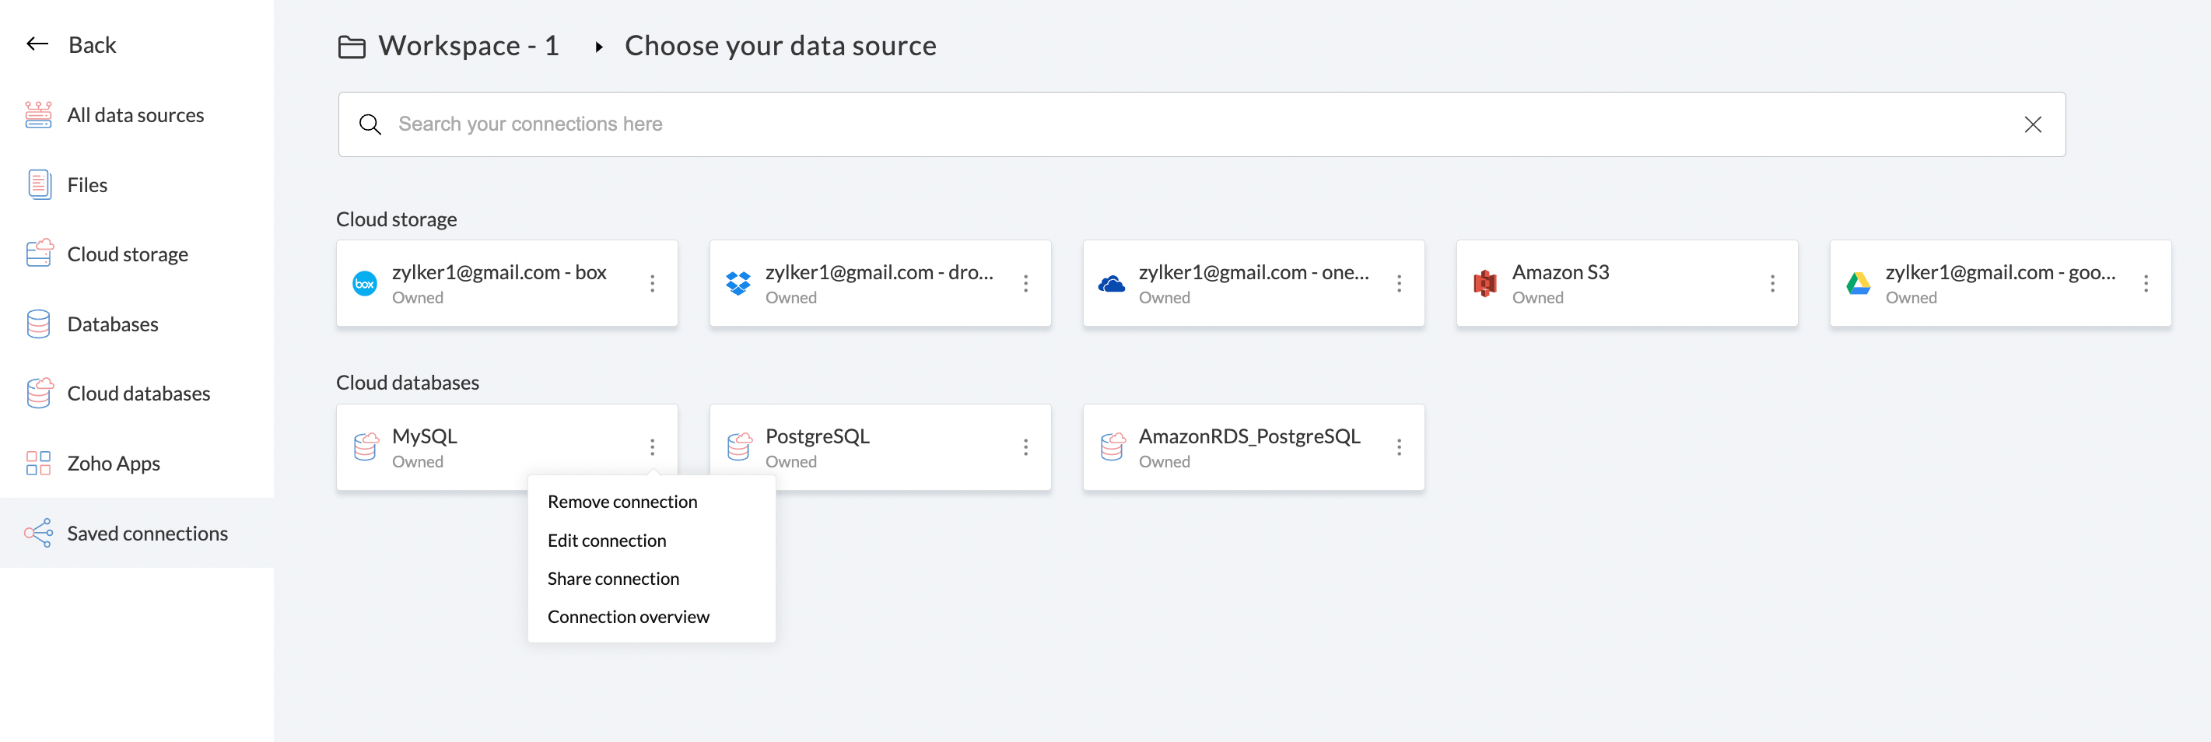Open the Cloud databases sidebar section

[138, 394]
